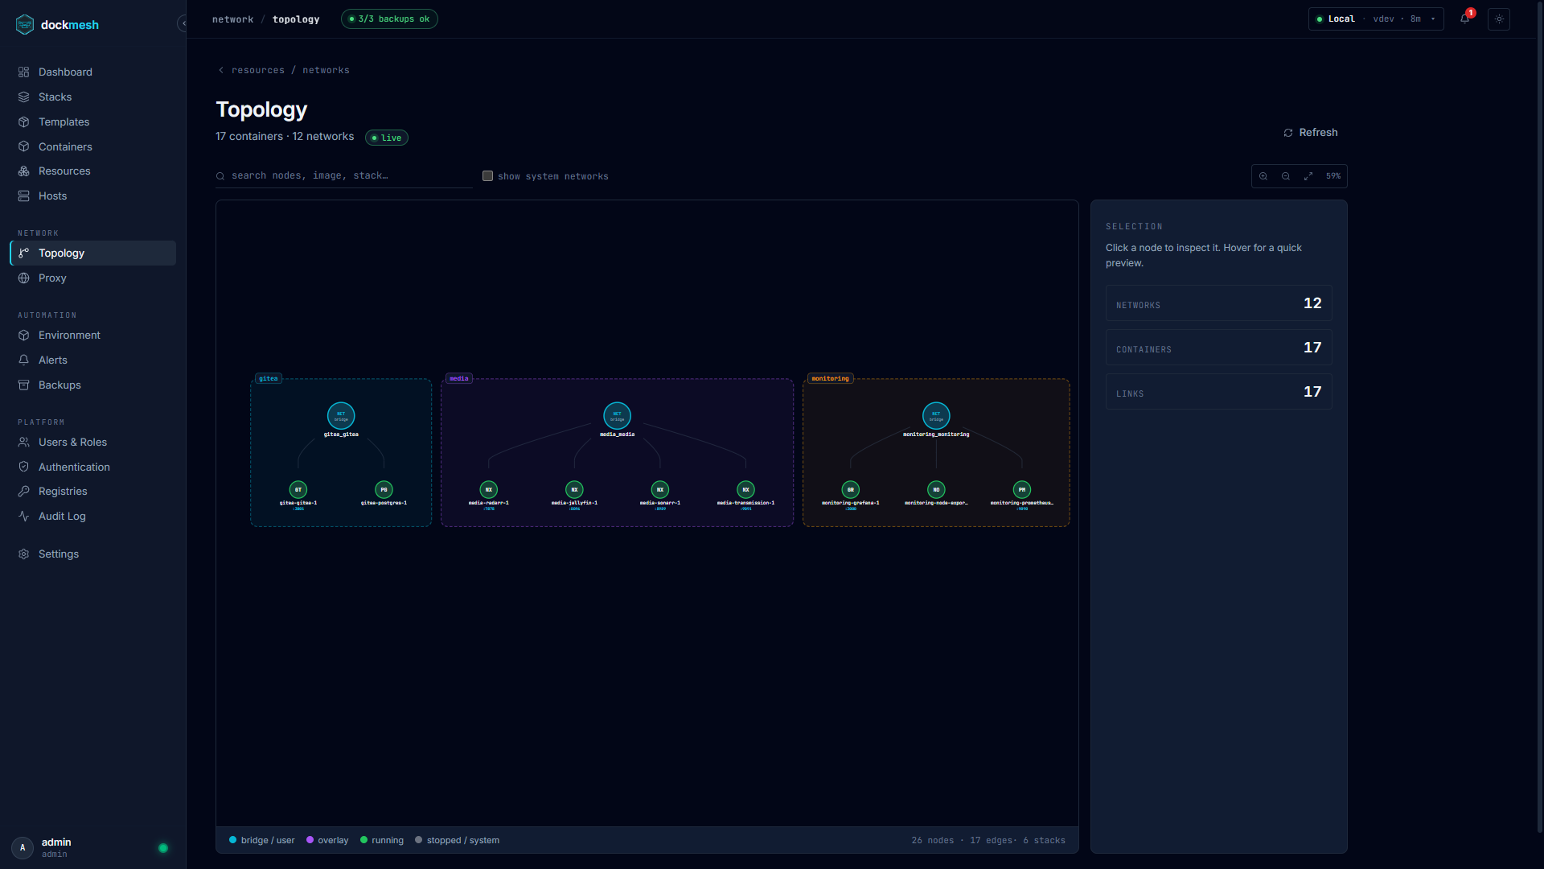Select the gitea-postgres-1 container node
Viewport: 1544px width, 869px height.
(x=384, y=489)
